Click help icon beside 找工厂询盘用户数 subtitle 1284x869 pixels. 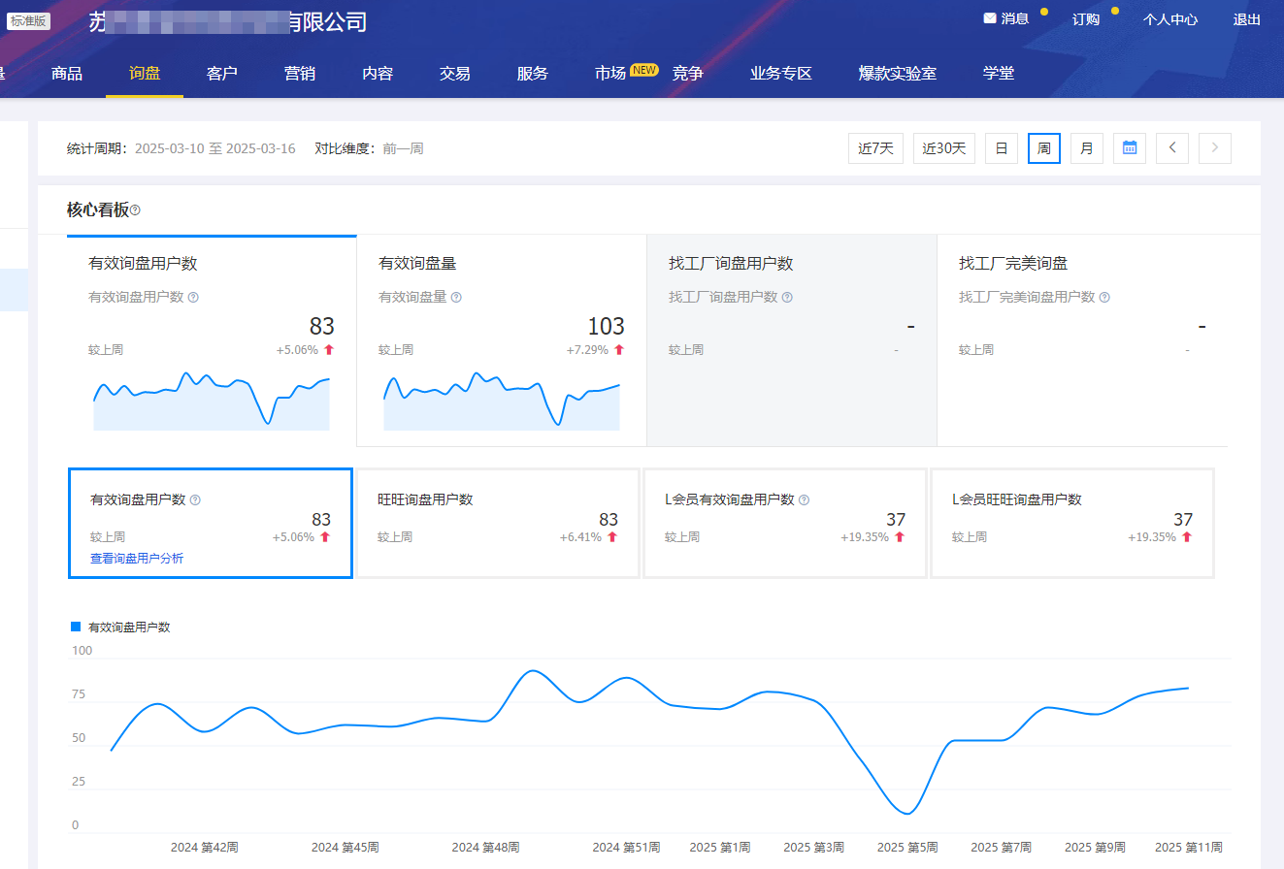click(x=787, y=298)
